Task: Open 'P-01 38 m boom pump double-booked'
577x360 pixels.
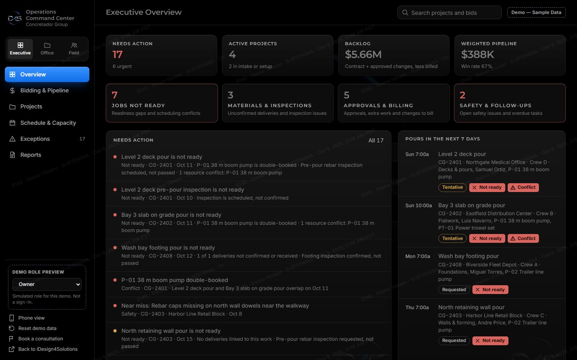Action: (248, 284)
